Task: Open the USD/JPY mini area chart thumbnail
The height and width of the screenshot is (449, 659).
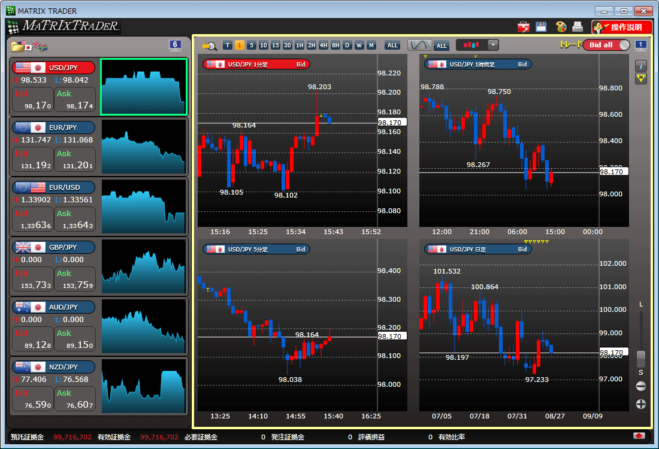Action: click(x=144, y=87)
